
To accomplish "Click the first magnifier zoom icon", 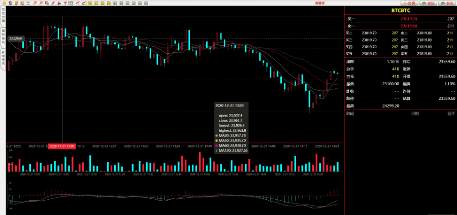I will click(35, 3).
